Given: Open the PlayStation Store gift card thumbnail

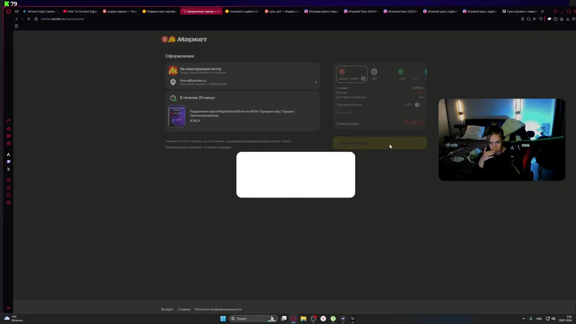Looking at the screenshot, I should click(177, 116).
